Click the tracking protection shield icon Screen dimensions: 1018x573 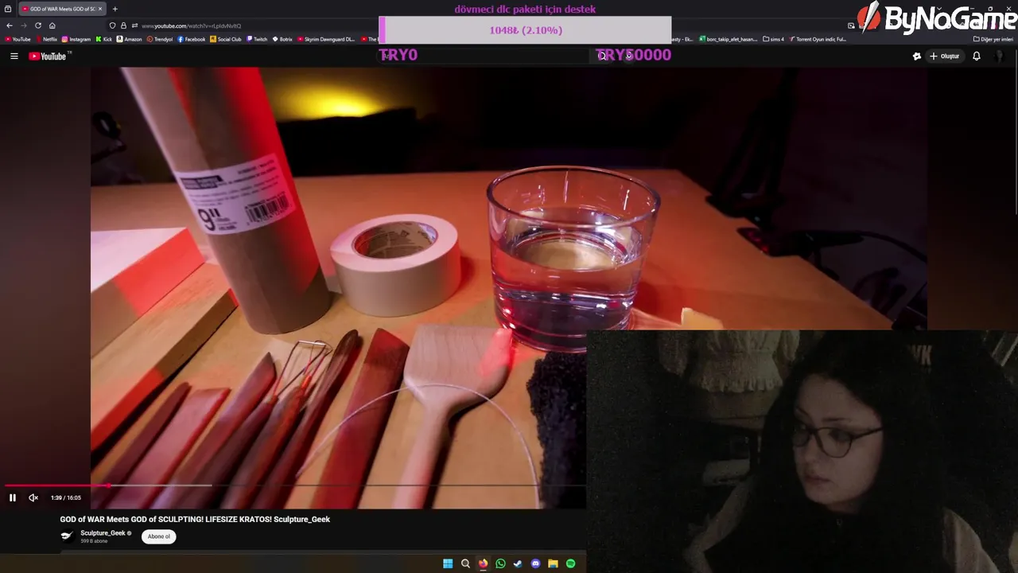(112, 25)
